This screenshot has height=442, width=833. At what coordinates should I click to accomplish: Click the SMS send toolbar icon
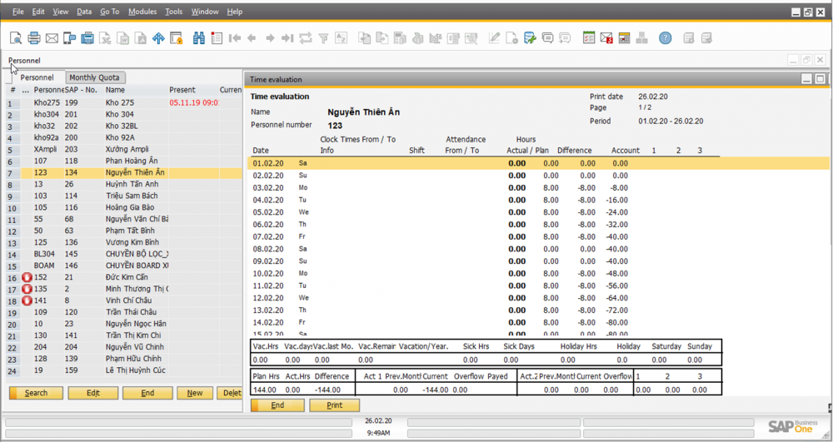(70, 38)
